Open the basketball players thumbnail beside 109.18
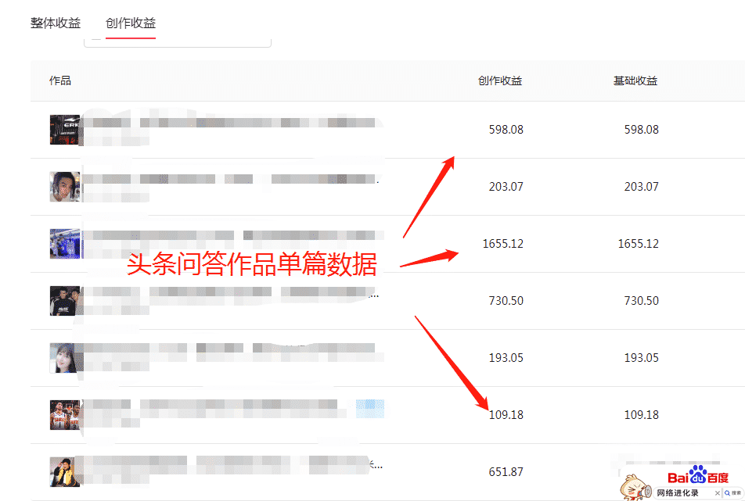Viewport: 745px width, 501px height. pos(65,415)
